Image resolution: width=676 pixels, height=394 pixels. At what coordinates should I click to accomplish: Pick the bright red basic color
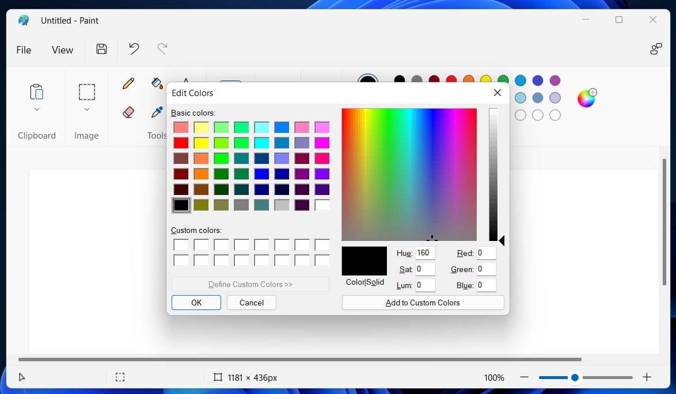coord(181,143)
